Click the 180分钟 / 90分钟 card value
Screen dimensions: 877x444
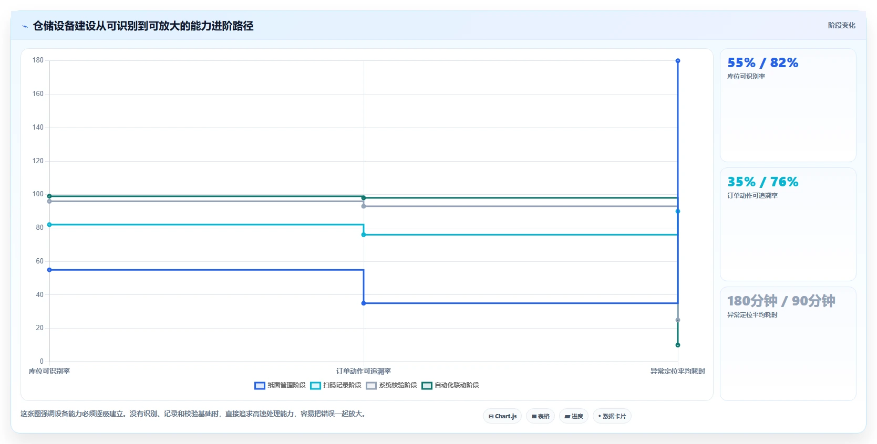coord(781,301)
